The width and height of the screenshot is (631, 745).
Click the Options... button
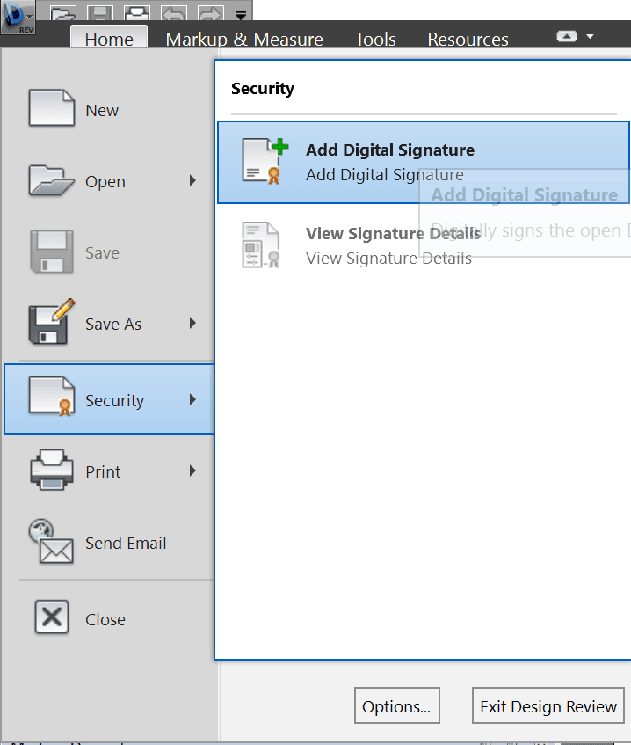coord(396,706)
